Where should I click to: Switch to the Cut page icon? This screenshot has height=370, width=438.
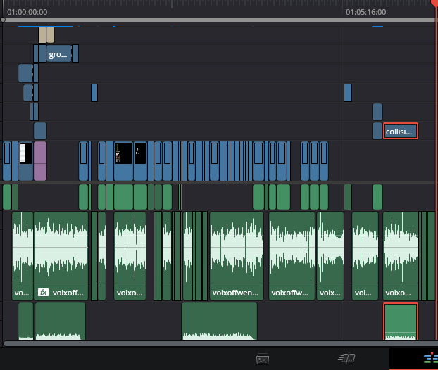[346, 359]
